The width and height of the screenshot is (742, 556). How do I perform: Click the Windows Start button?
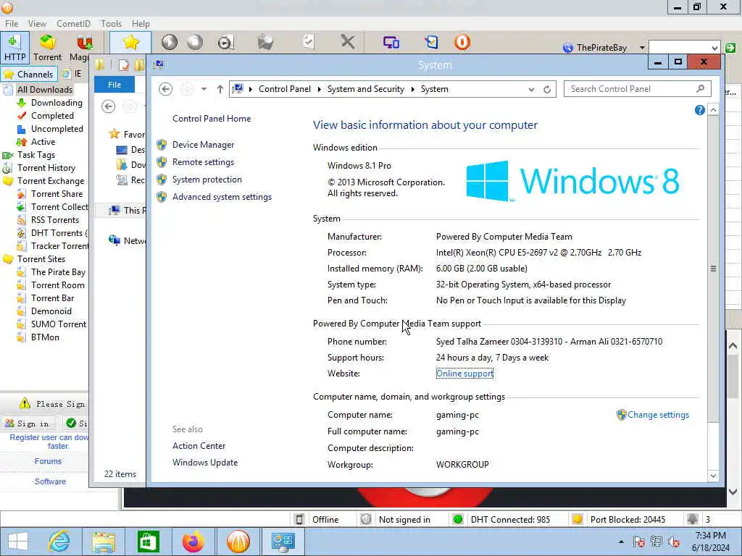[x=18, y=542]
